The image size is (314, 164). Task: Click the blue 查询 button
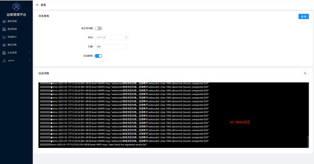[x=304, y=17]
